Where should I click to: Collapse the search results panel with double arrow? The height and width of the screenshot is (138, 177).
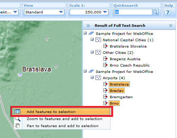click(88, 26)
